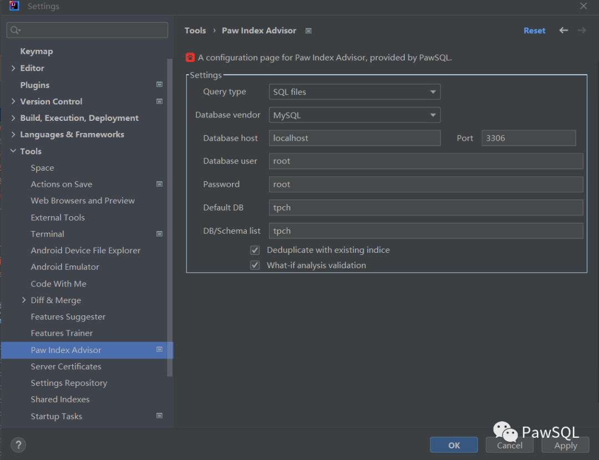Open Code With Me settings

pyautogui.click(x=58, y=284)
